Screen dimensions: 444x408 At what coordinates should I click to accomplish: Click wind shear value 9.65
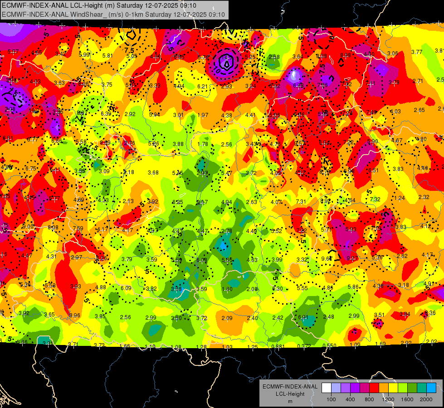click(327, 258)
